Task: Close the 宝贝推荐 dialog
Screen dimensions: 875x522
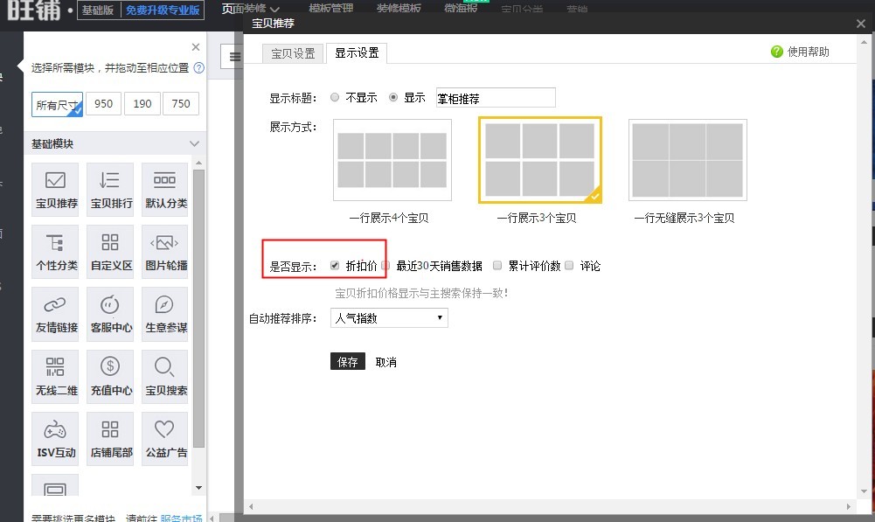Action: tap(860, 24)
